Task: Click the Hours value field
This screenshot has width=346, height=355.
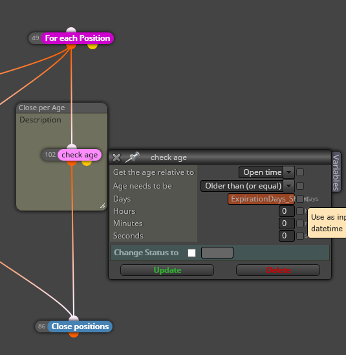Action: [287, 211]
